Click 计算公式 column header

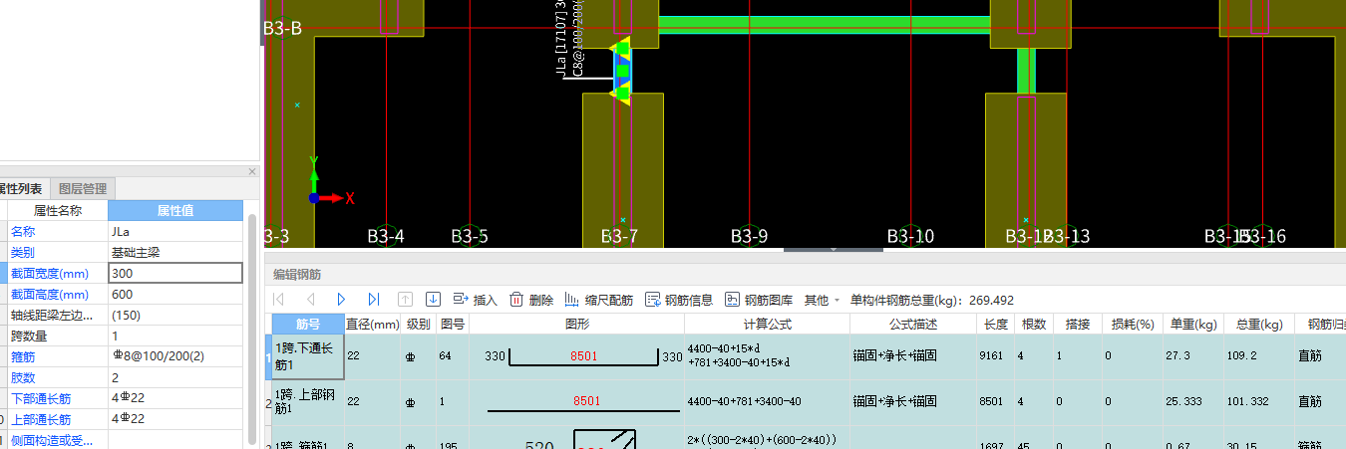[x=767, y=324]
